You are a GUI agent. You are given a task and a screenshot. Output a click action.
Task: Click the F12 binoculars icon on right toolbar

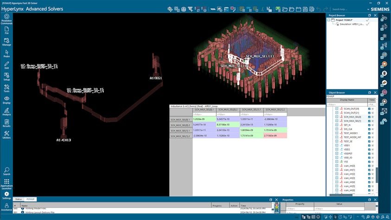tap(384, 121)
